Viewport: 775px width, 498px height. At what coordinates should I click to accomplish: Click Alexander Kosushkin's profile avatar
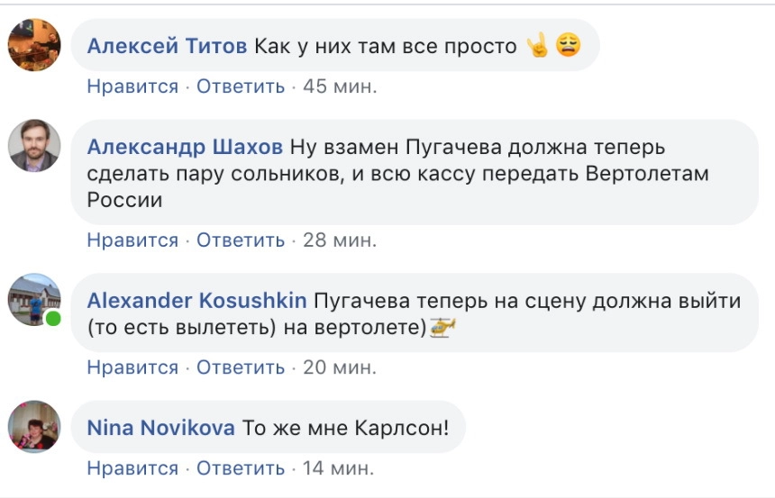34,299
